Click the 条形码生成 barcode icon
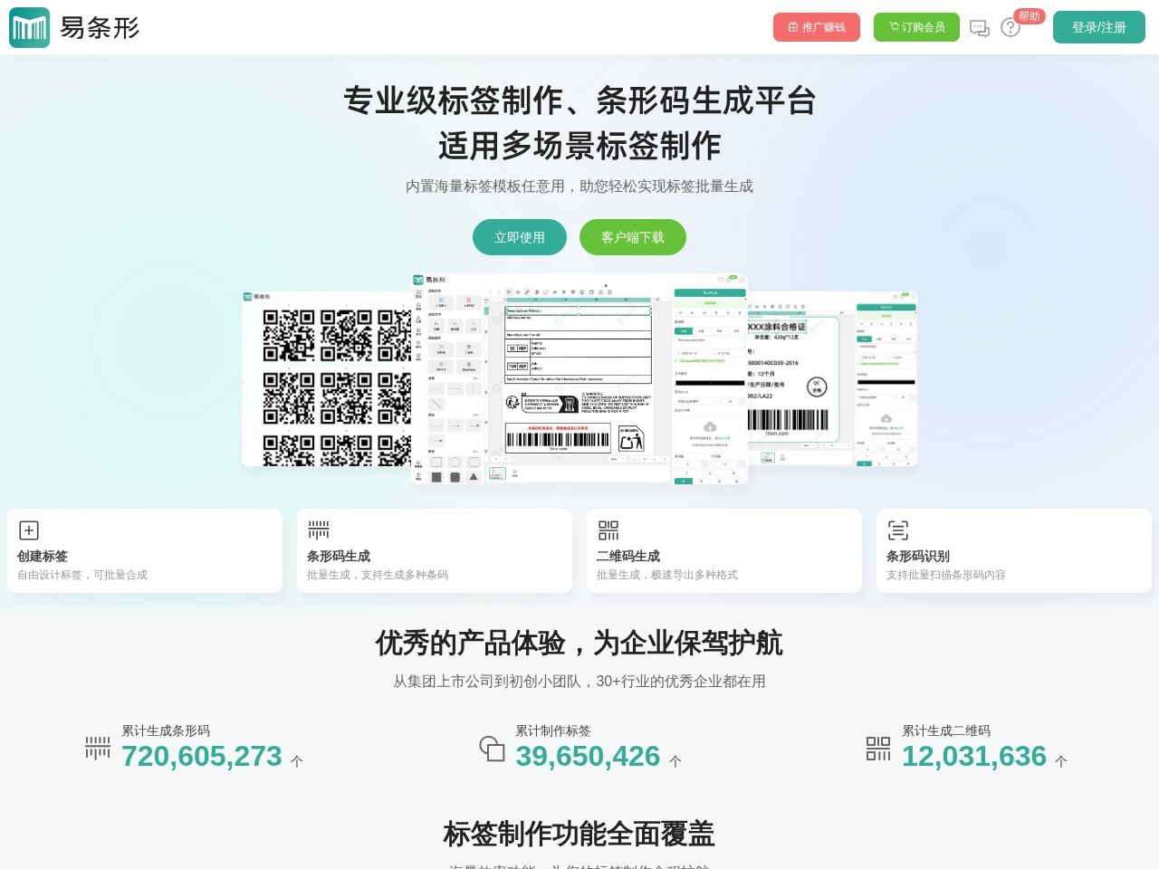 click(319, 530)
